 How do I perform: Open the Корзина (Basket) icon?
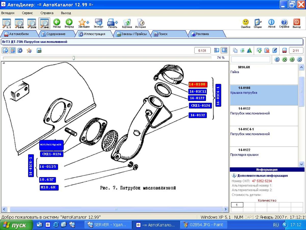[127, 23]
